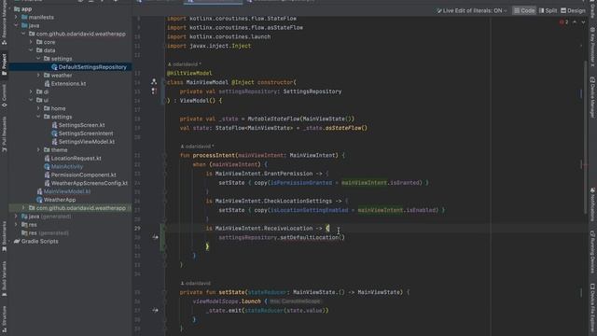Expand the core package
The width and height of the screenshot is (597, 336).
pos(31,42)
